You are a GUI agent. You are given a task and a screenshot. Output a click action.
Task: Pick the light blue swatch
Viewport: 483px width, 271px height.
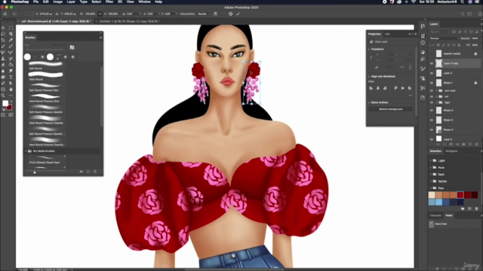click(438, 202)
